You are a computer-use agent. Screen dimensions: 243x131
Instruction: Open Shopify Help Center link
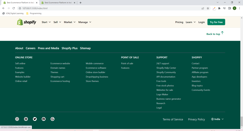tap(166, 68)
